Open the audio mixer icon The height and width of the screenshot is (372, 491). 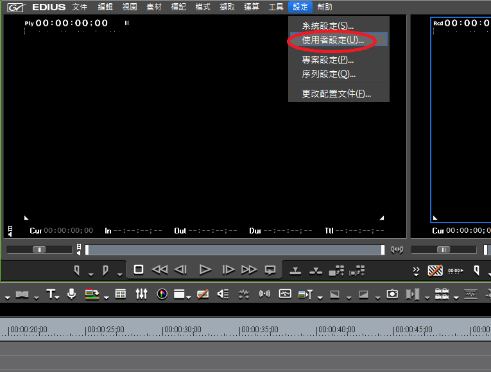tap(141, 294)
